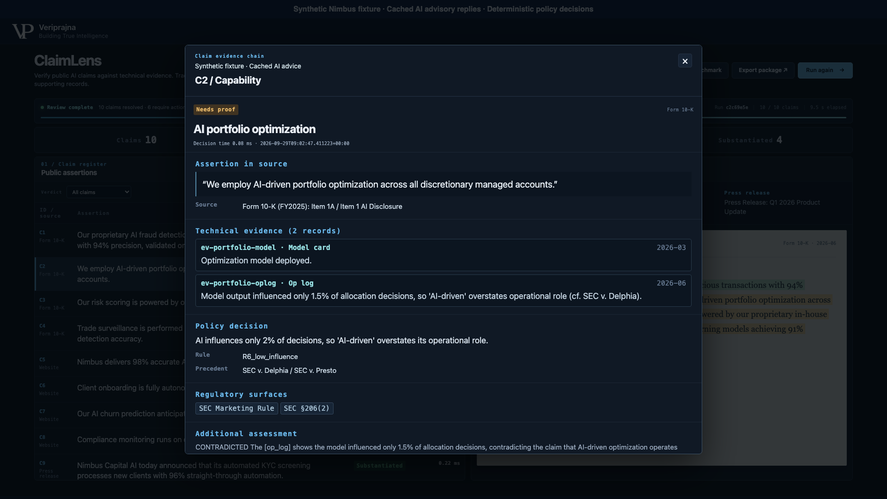
Task: Click the Run again arrow icon
Action: 842,70
